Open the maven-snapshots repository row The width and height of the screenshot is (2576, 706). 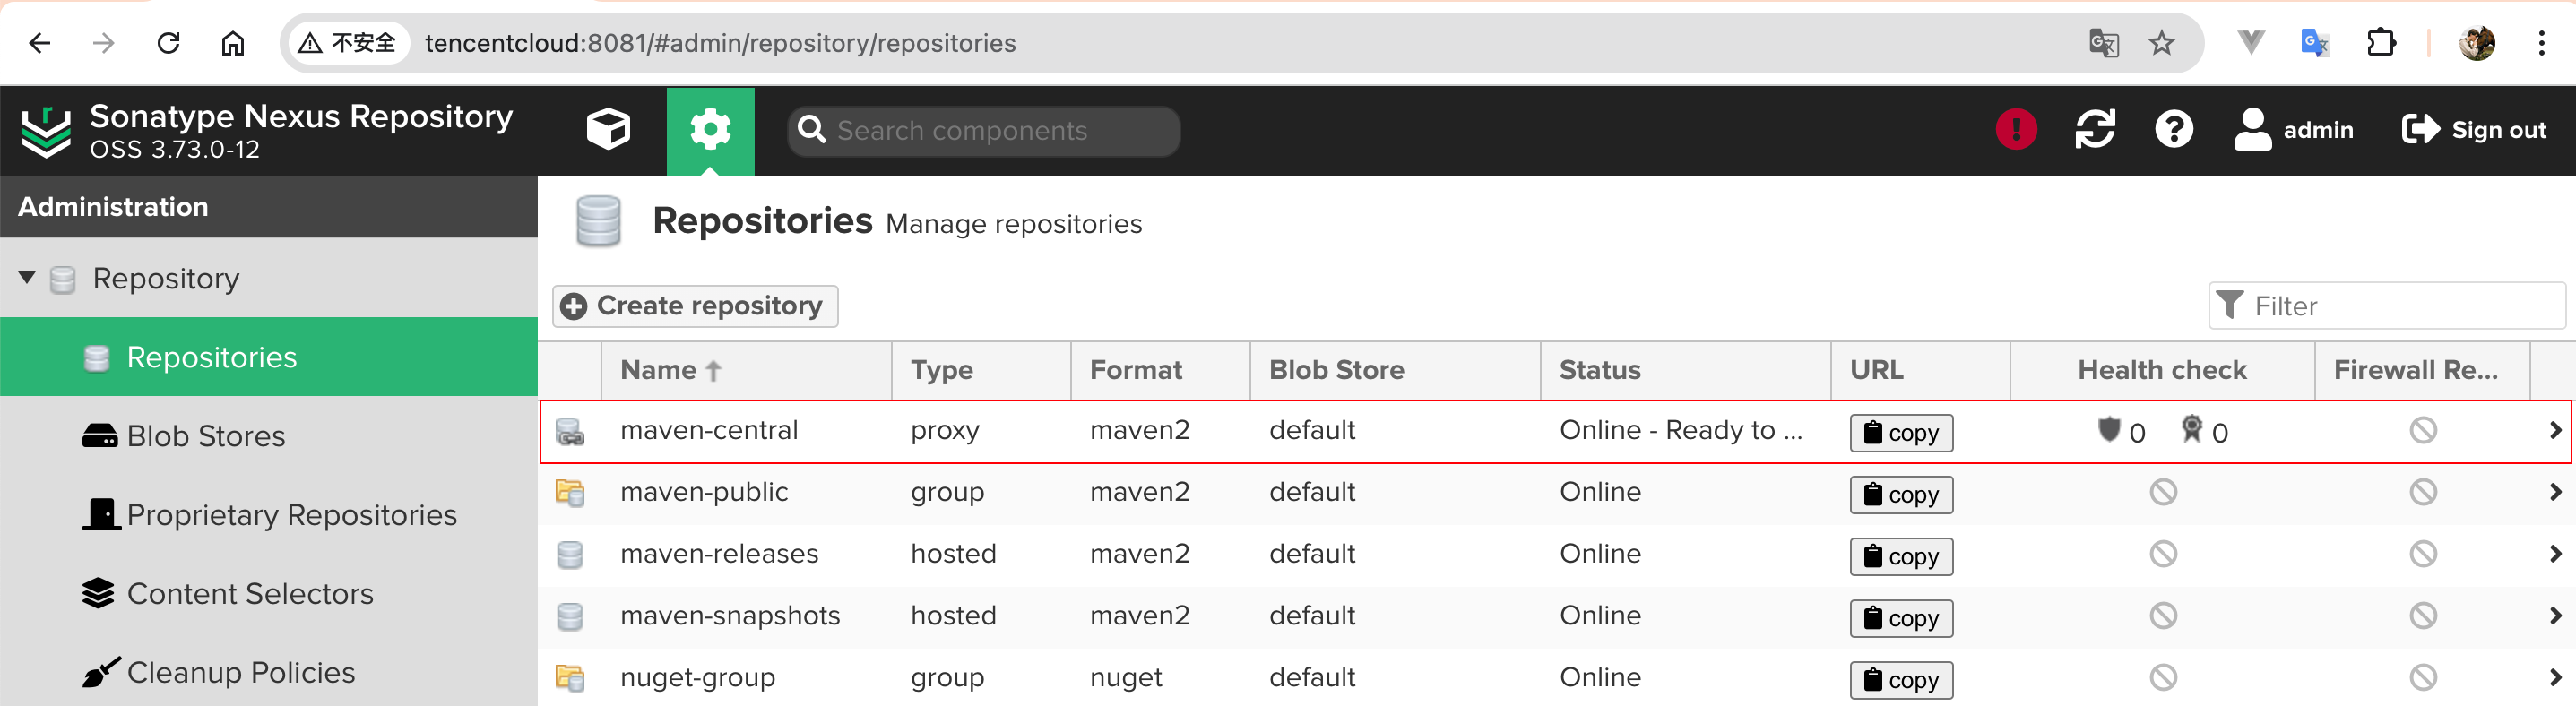click(x=1555, y=617)
